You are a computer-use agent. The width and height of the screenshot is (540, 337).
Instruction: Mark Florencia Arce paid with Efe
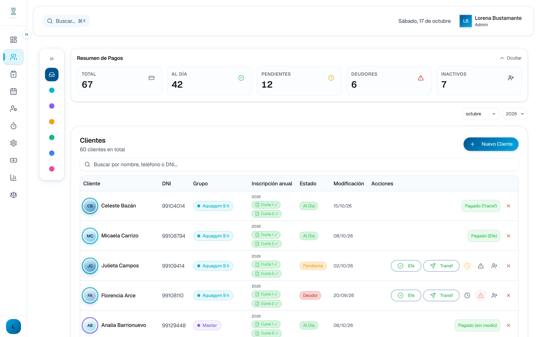coord(406,296)
